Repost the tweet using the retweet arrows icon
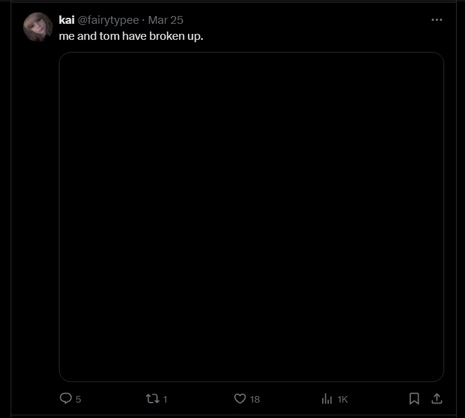Image resolution: width=465 pixels, height=418 pixels. (152, 399)
